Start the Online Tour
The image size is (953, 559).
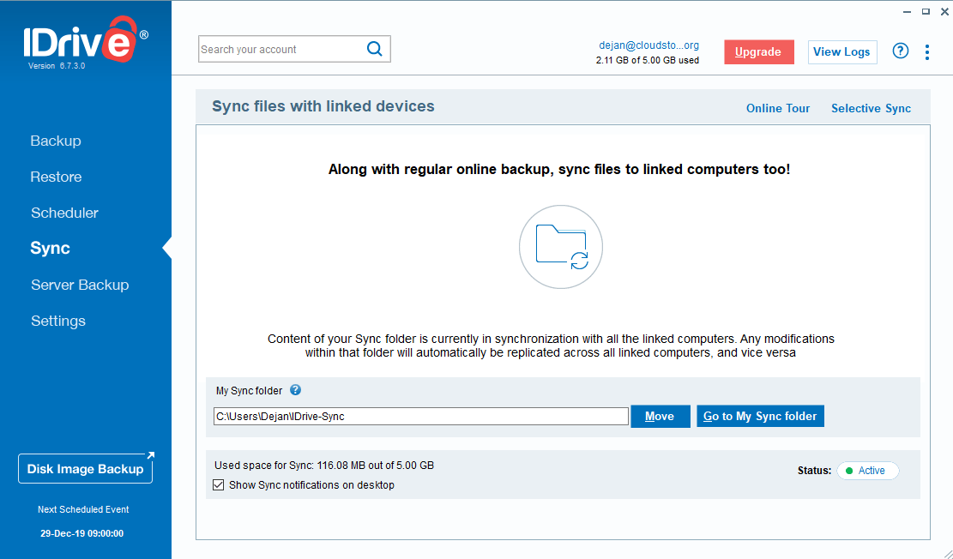777,108
